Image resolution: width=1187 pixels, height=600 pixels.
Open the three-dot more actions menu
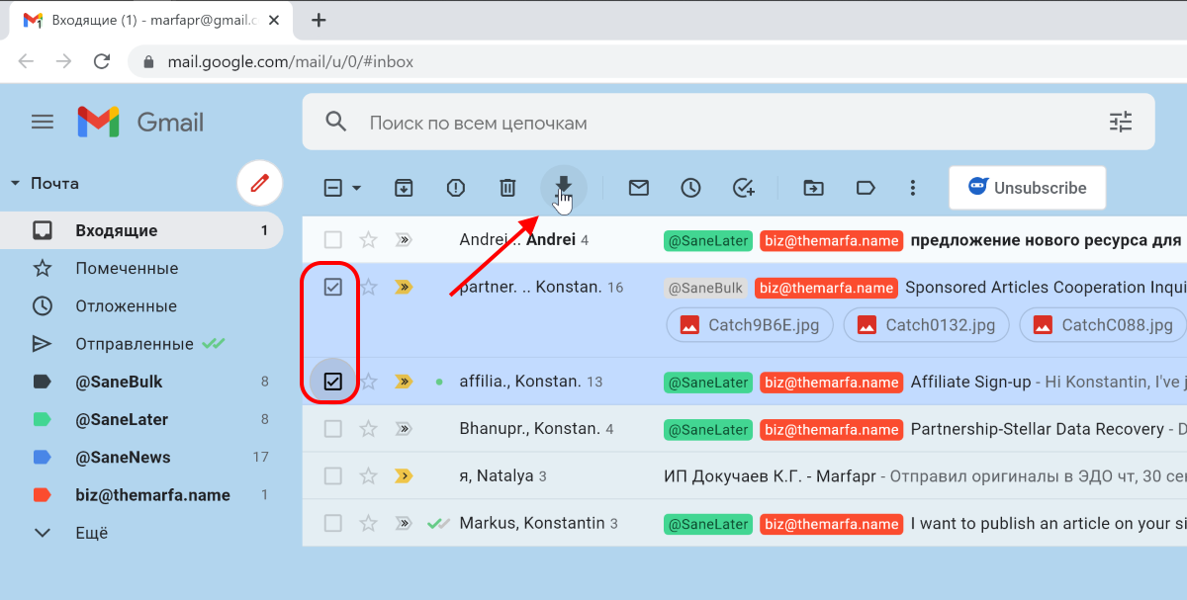pyautogui.click(x=913, y=188)
